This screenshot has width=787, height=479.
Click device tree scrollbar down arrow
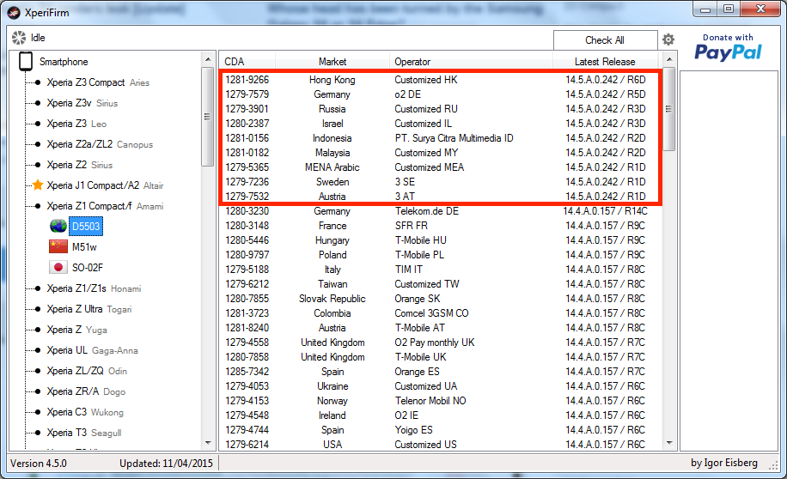(x=208, y=442)
